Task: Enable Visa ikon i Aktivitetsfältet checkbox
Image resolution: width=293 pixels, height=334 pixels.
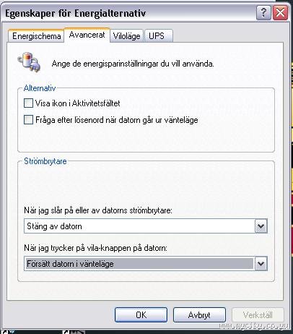Action: pyautogui.click(x=28, y=103)
